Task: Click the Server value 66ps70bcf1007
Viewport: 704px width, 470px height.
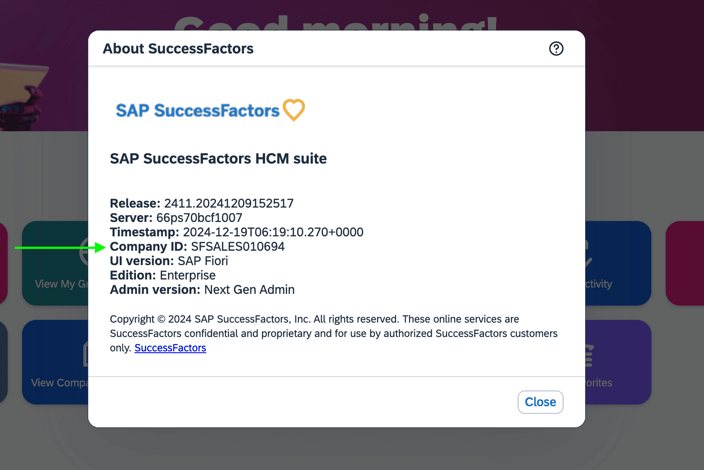Action: [x=199, y=218]
